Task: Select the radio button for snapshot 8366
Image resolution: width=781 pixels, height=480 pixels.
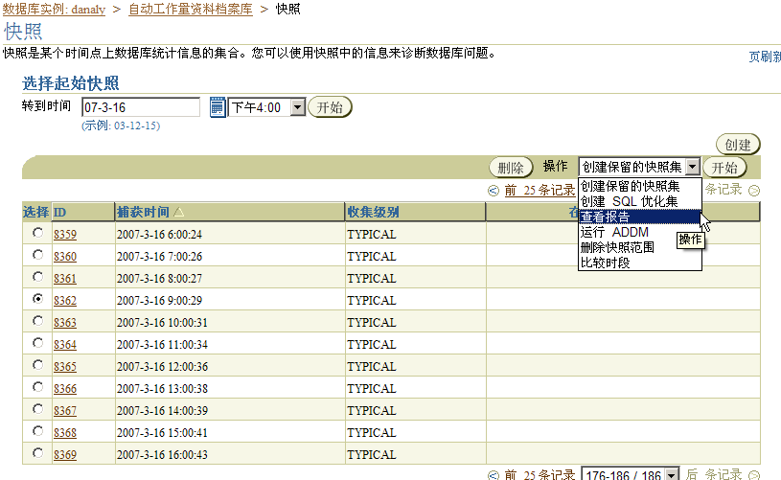Action: 37,387
